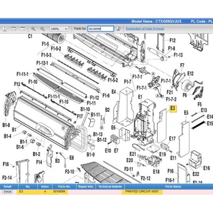
Task: Zoom out of the parts diagram
Action: [x=42, y=29]
